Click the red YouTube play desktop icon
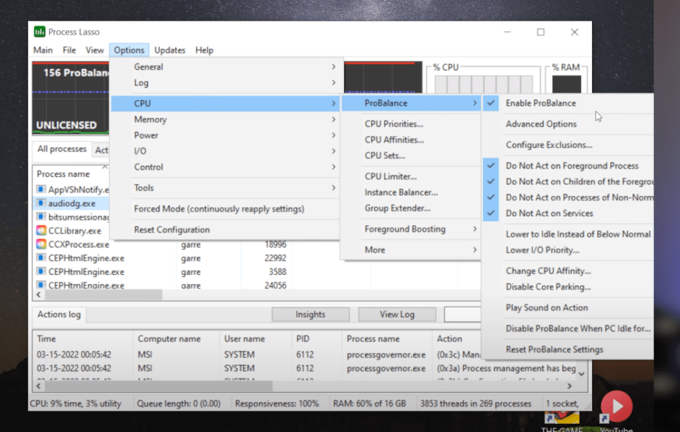The height and width of the screenshot is (432, 680). [616, 406]
